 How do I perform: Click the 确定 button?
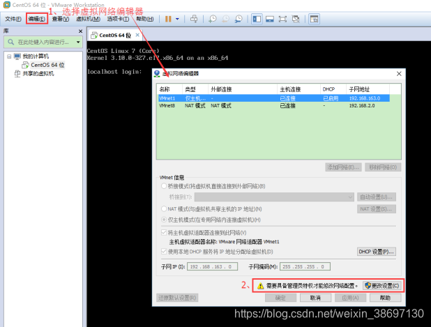[280, 298]
